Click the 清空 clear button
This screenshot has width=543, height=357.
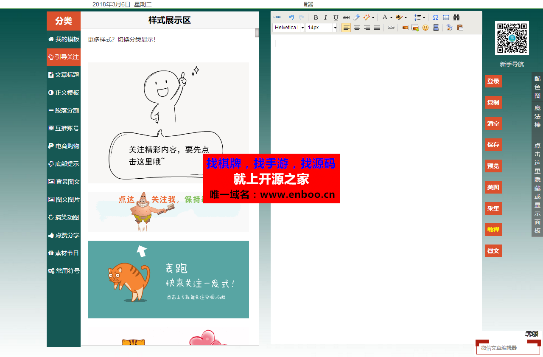(493, 124)
